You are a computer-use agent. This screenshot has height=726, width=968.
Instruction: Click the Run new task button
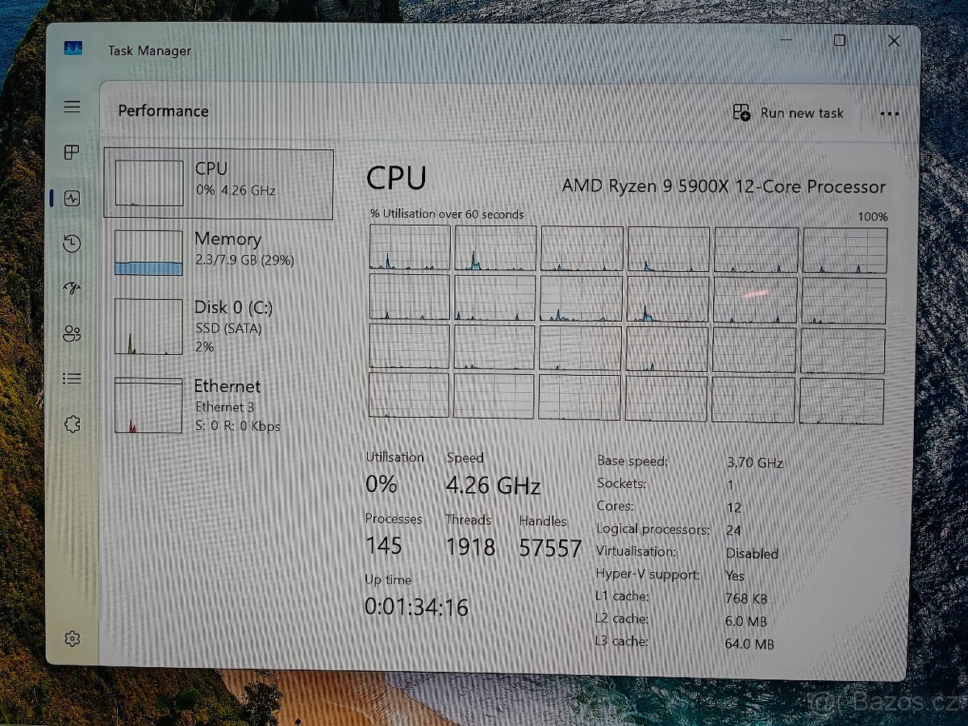(788, 114)
